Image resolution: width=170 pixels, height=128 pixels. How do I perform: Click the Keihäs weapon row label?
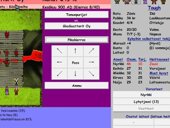coord(118,69)
